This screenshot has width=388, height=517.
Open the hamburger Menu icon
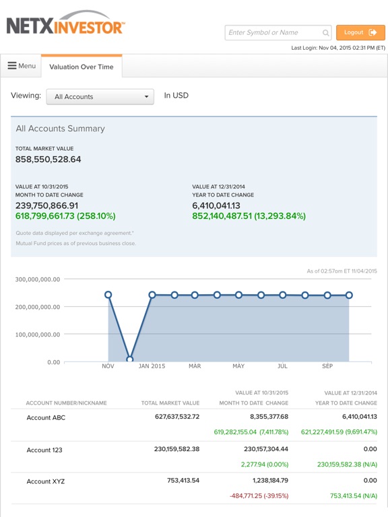coord(12,65)
